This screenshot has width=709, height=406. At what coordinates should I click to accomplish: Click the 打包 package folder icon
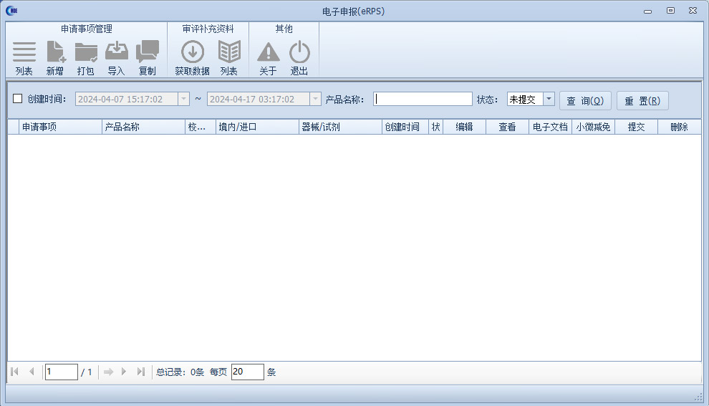[86, 52]
